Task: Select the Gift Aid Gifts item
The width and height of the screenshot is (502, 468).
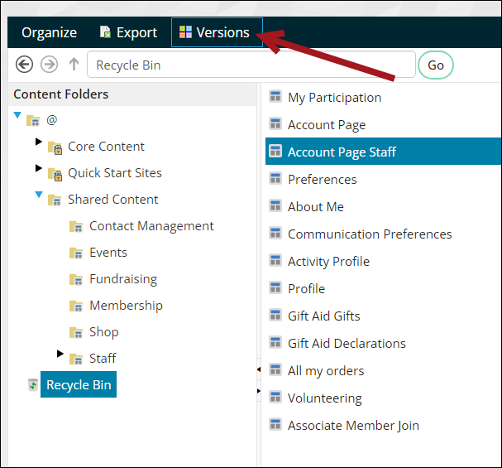Action: point(324,316)
